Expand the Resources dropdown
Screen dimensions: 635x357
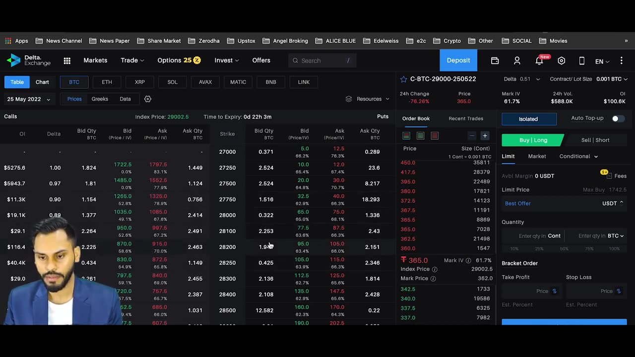[368, 99]
